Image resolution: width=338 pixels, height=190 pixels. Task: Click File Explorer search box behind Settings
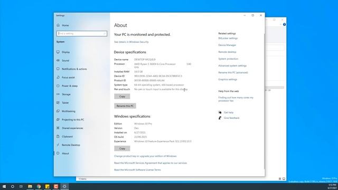pos(275,47)
